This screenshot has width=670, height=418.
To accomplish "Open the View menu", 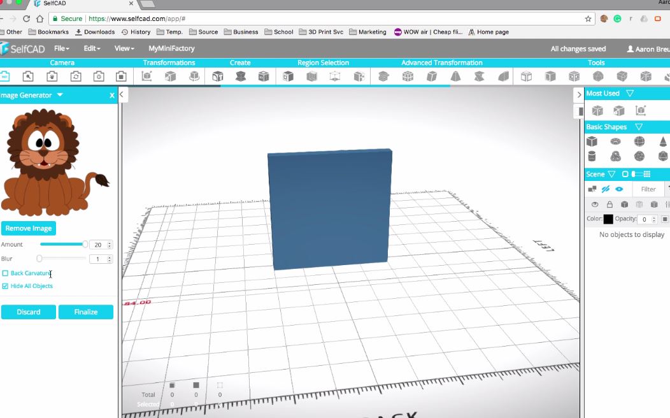I will pos(124,48).
